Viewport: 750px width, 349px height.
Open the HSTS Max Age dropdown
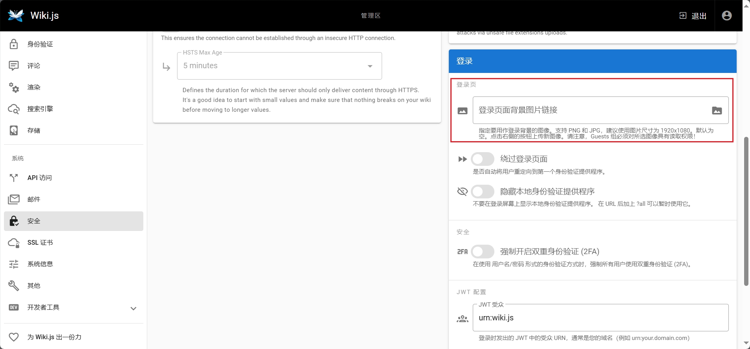coord(279,66)
